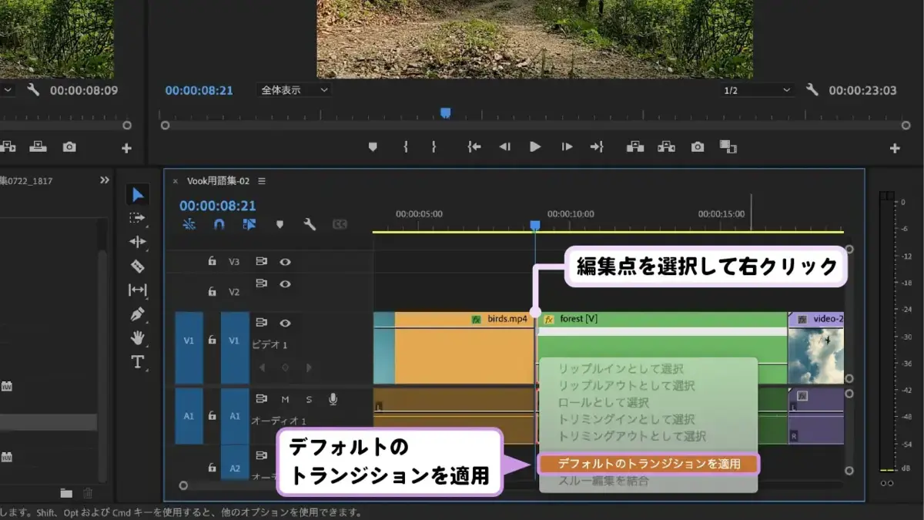The height and width of the screenshot is (520, 924).
Task: Open the button editor plus icon
Action: [895, 148]
